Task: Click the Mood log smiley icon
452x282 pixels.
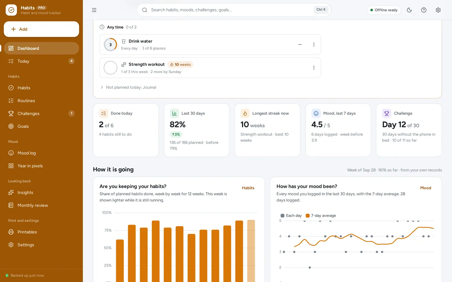Action: 11,153
